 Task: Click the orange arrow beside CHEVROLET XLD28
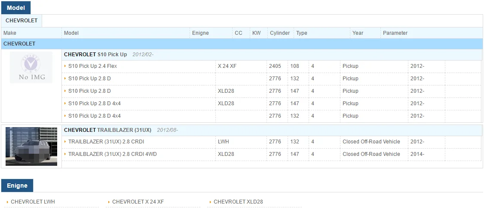[210, 202]
